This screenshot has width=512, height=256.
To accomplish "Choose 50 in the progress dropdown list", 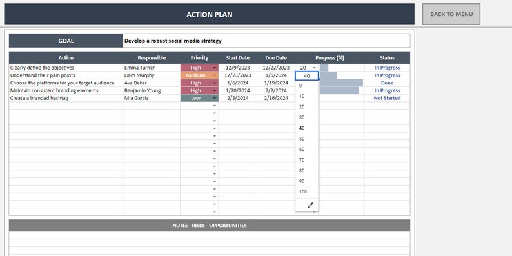I will pos(302,139).
